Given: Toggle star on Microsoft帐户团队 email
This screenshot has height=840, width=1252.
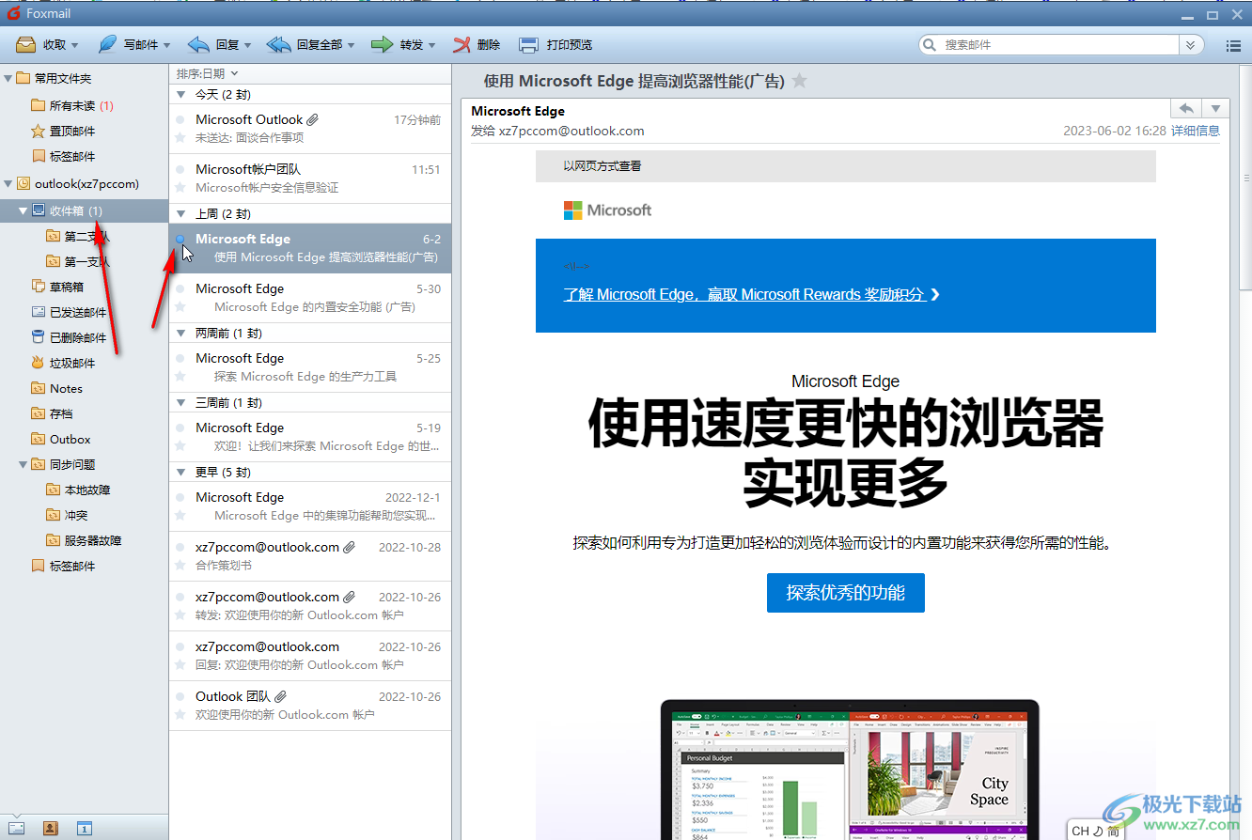Looking at the screenshot, I should pyautogui.click(x=180, y=187).
